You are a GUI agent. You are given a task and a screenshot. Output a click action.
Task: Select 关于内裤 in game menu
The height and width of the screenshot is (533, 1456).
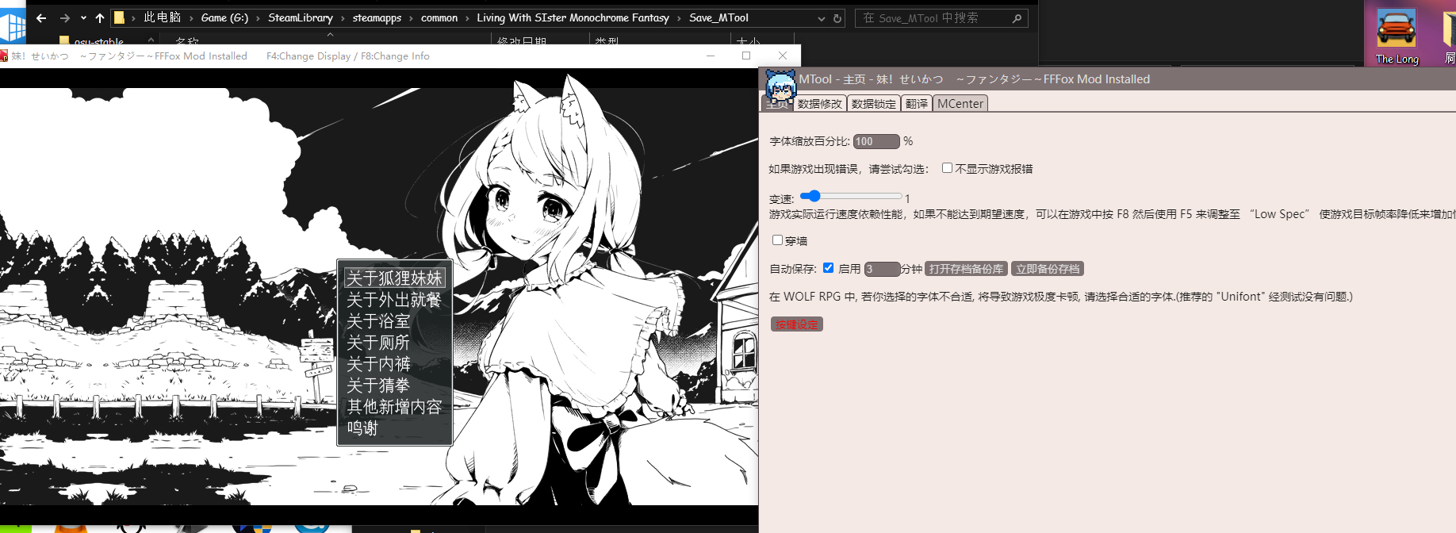pyautogui.click(x=378, y=364)
